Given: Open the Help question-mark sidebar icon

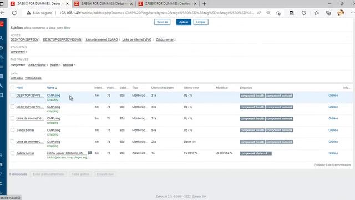Looking at the screenshot, I should tap(1, 174).
